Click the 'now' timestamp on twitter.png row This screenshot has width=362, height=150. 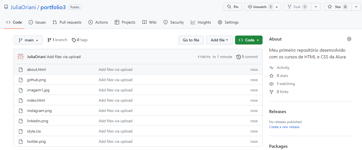(x=254, y=141)
